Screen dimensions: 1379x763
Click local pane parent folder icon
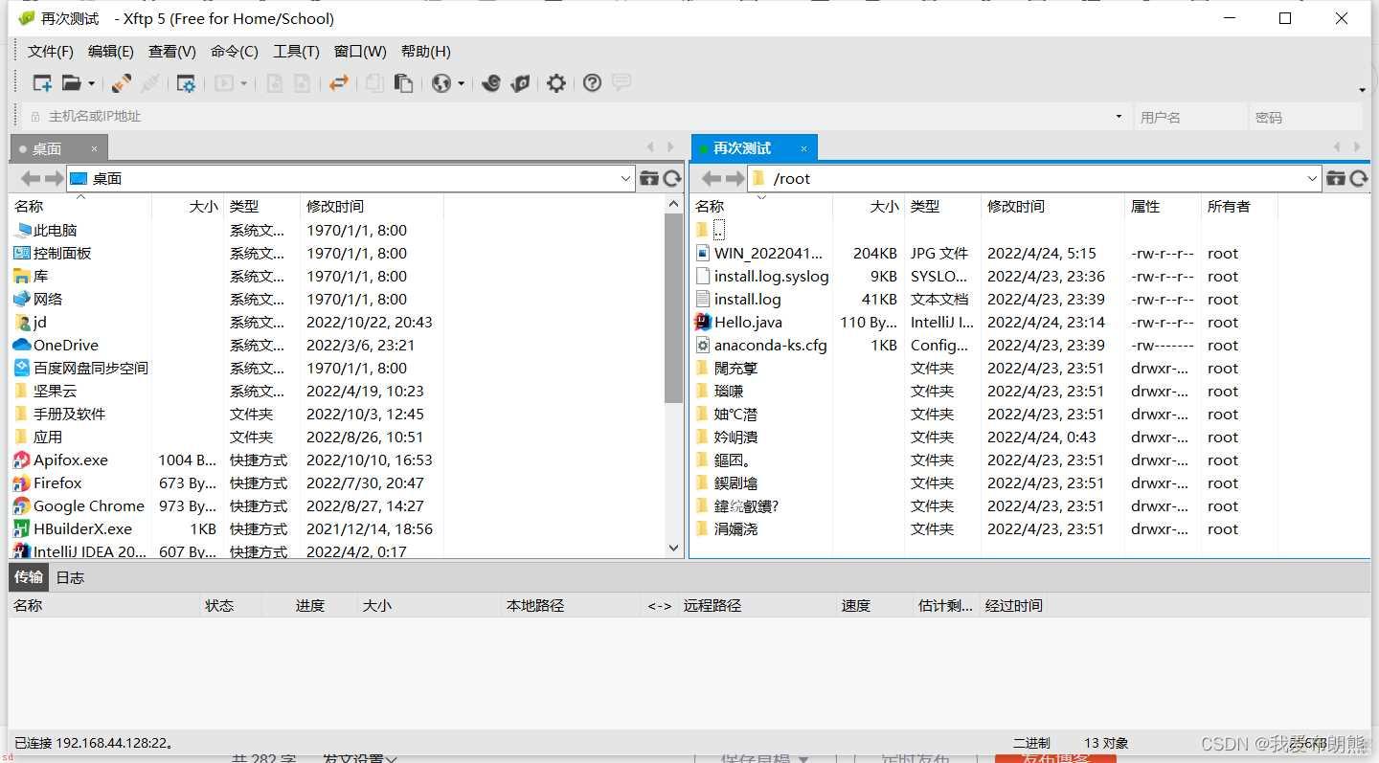(649, 178)
